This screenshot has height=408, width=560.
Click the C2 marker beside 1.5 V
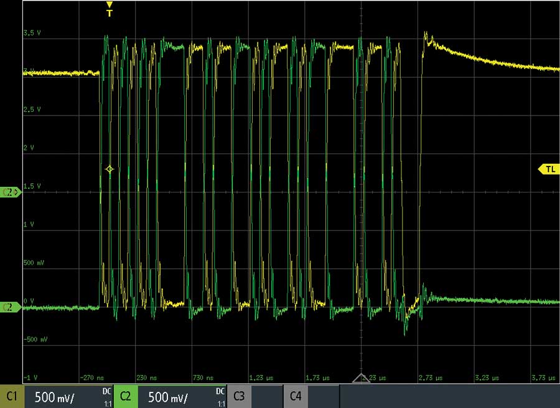[x=11, y=193]
